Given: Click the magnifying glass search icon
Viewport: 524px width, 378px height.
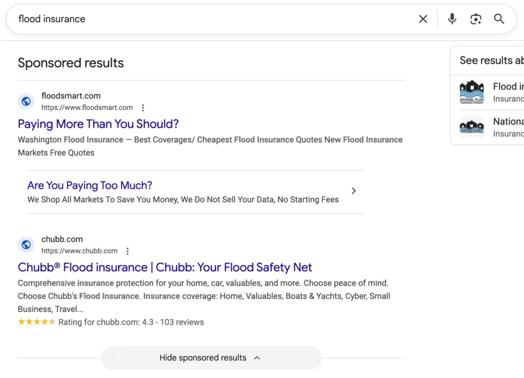Looking at the screenshot, I should point(499,19).
